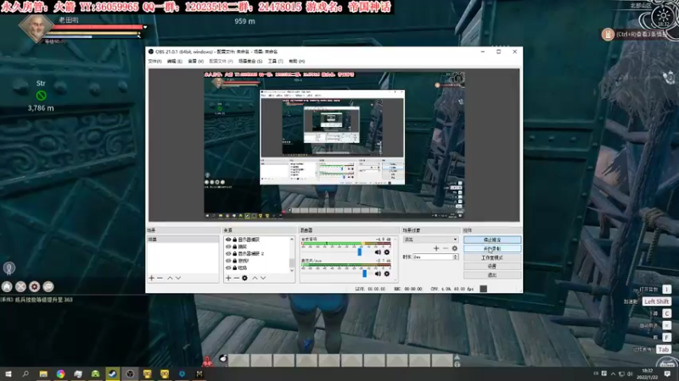Toggle visibility of display capture 2 source
The image size is (679, 381).
[x=228, y=253]
